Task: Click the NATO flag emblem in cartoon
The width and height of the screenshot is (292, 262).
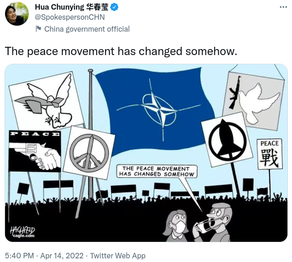Action: click(159, 110)
